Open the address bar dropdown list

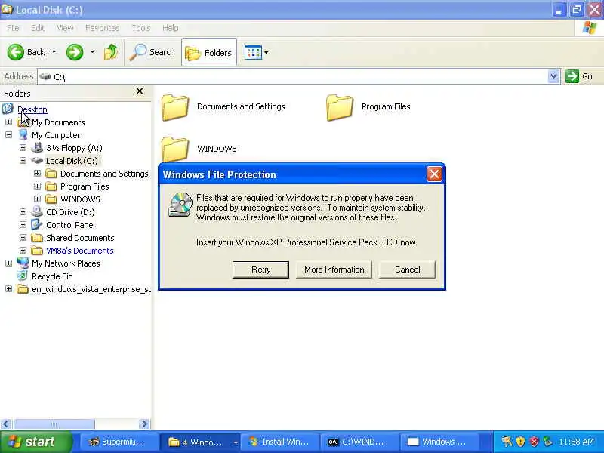coord(553,76)
